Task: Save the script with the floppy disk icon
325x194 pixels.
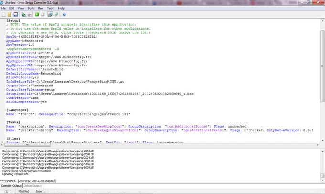Action: [16, 14]
